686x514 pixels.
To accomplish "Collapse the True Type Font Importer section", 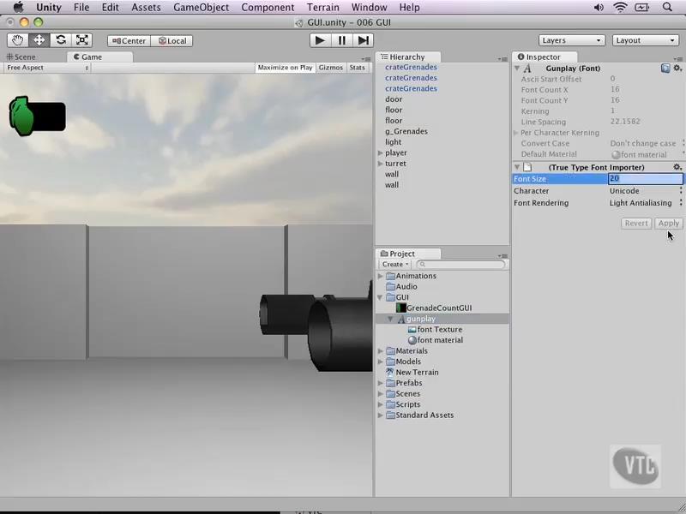I will pyautogui.click(x=517, y=167).
